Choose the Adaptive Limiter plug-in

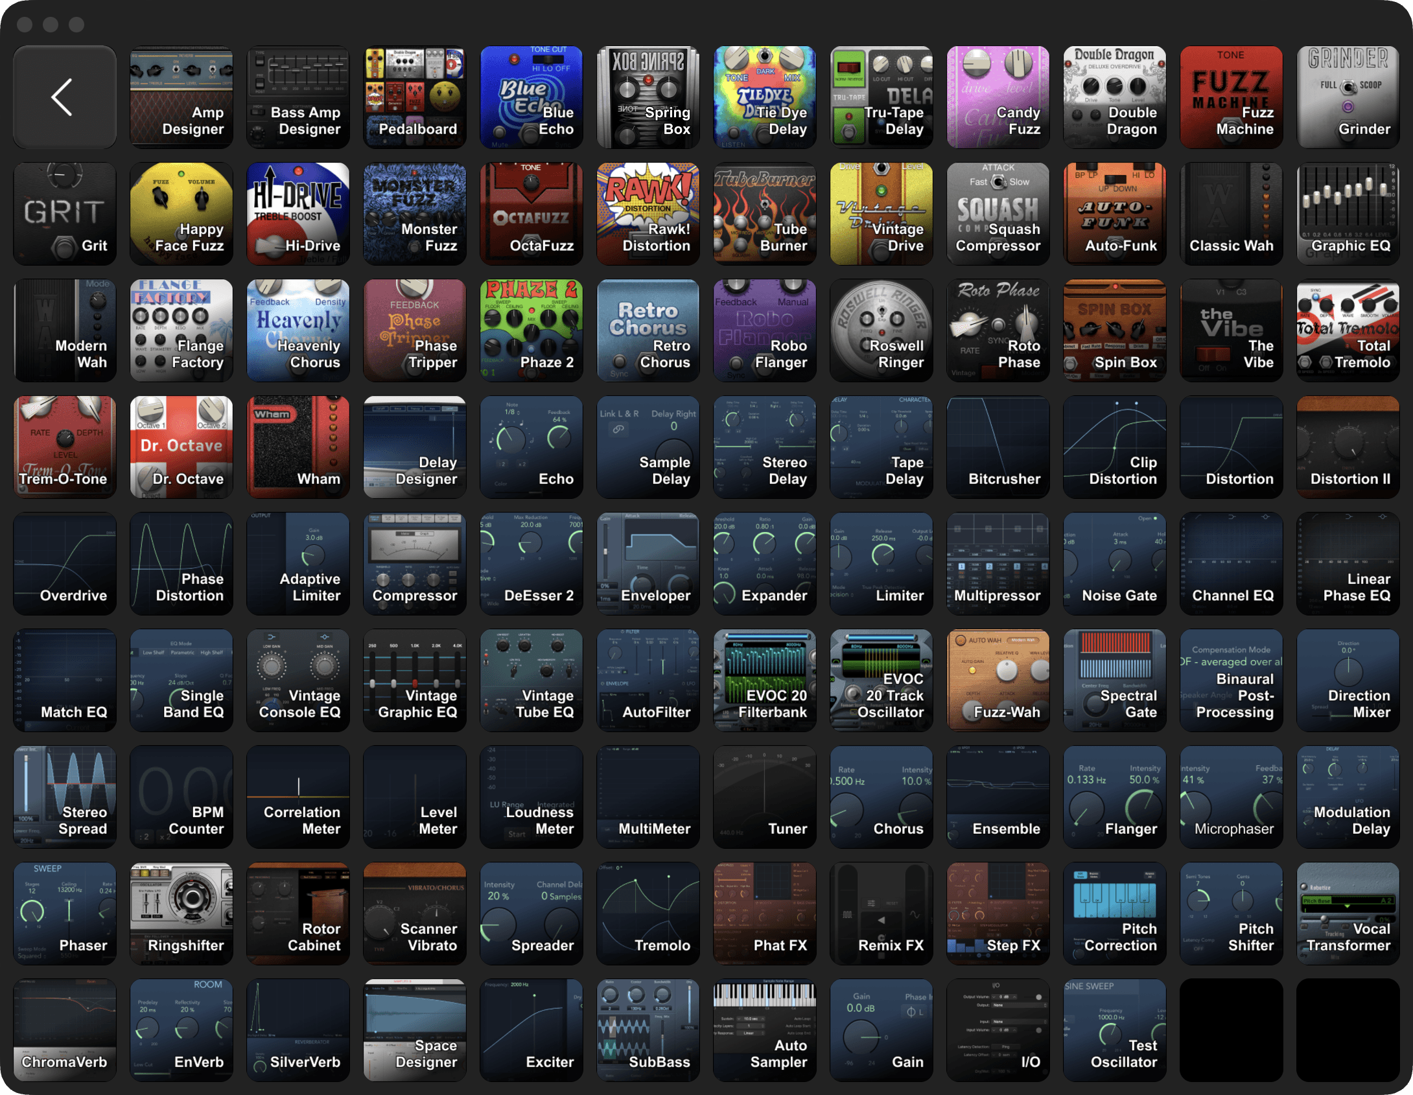click(x=298, y=564)
